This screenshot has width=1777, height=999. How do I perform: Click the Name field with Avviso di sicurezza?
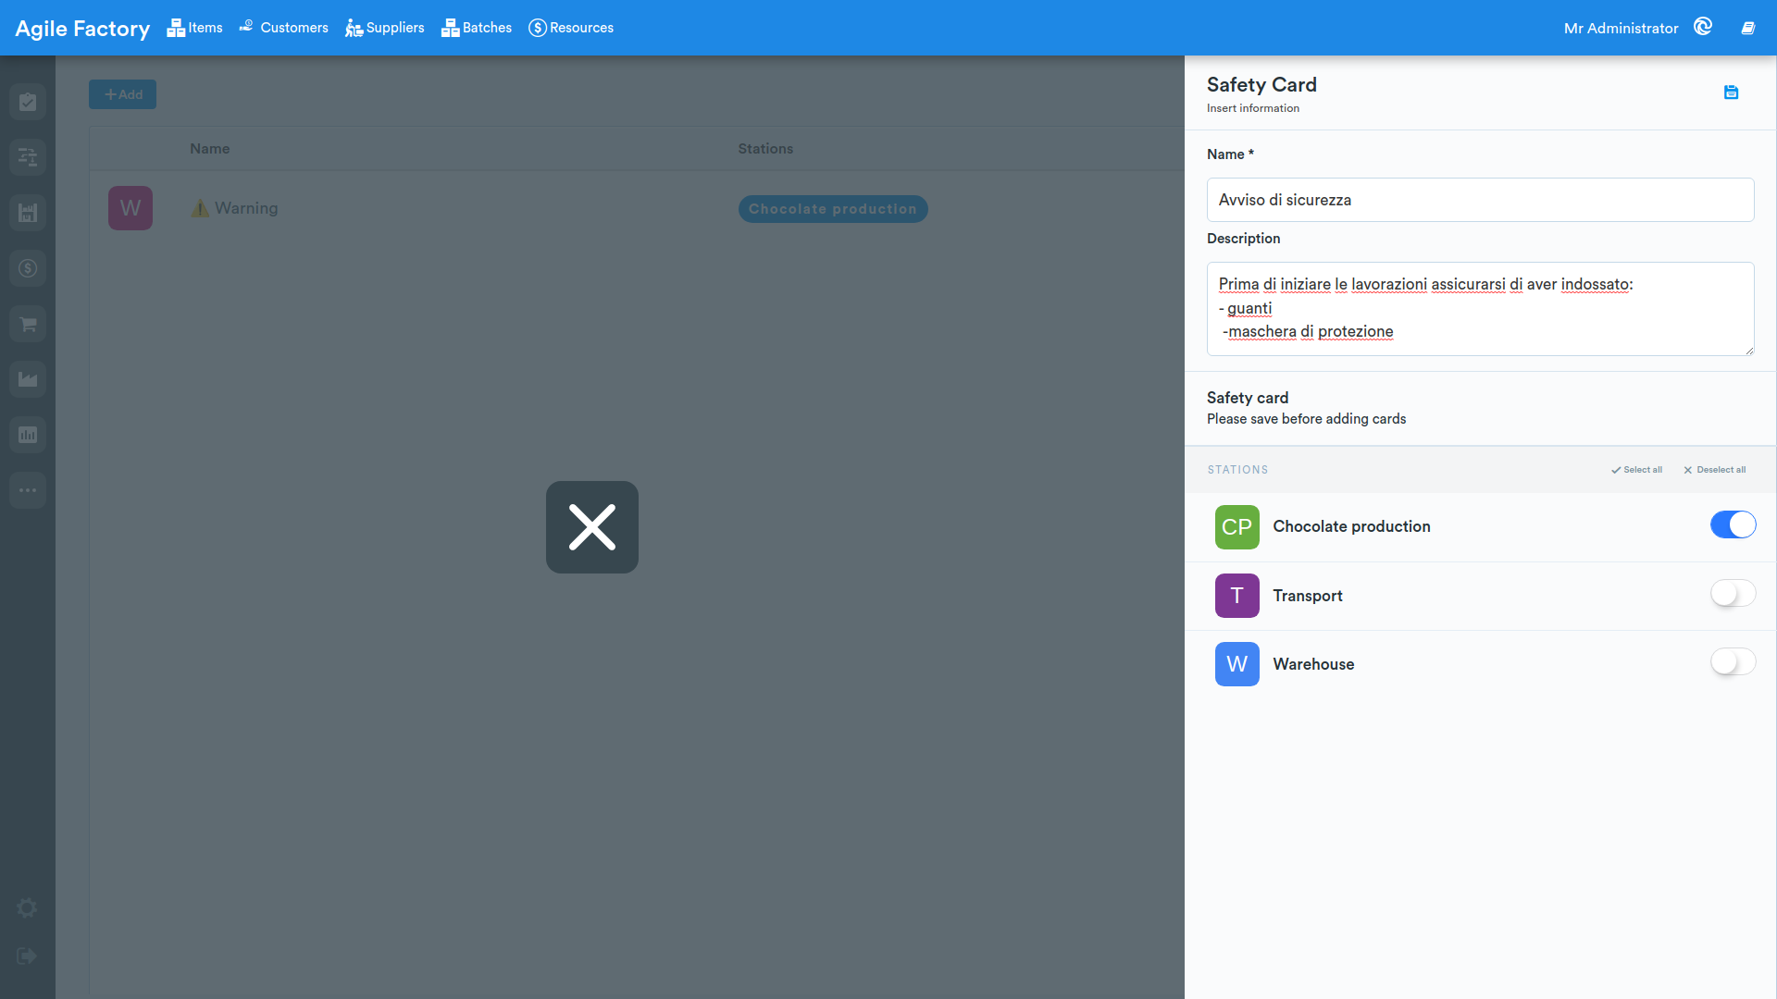1480,200
